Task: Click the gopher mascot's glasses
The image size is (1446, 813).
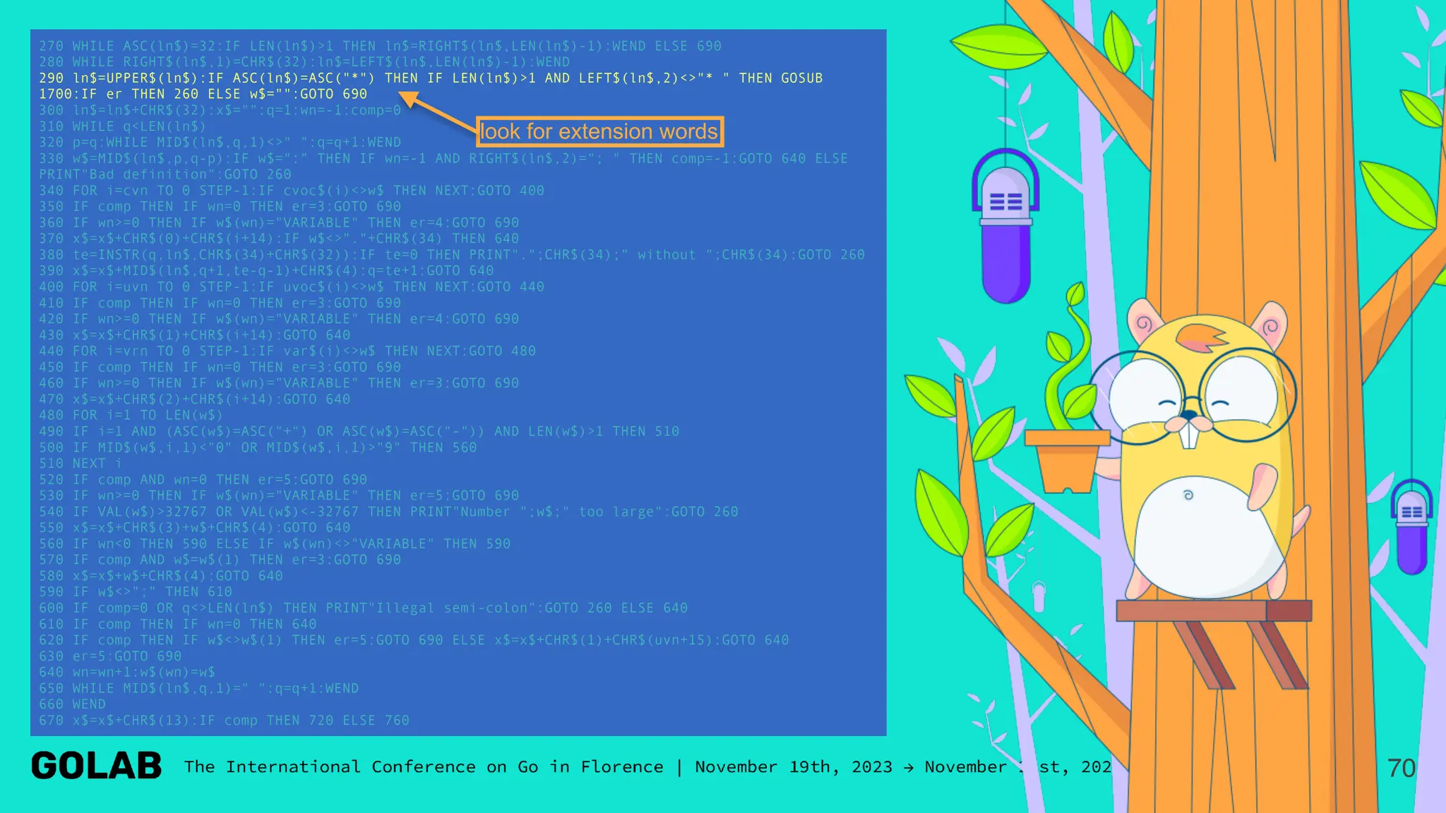Action: (x=1193, y=399)
